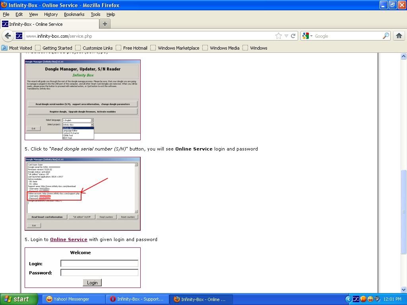
Task: Select the Infinity-Box - Online Service tab
Action: [50, 24]
